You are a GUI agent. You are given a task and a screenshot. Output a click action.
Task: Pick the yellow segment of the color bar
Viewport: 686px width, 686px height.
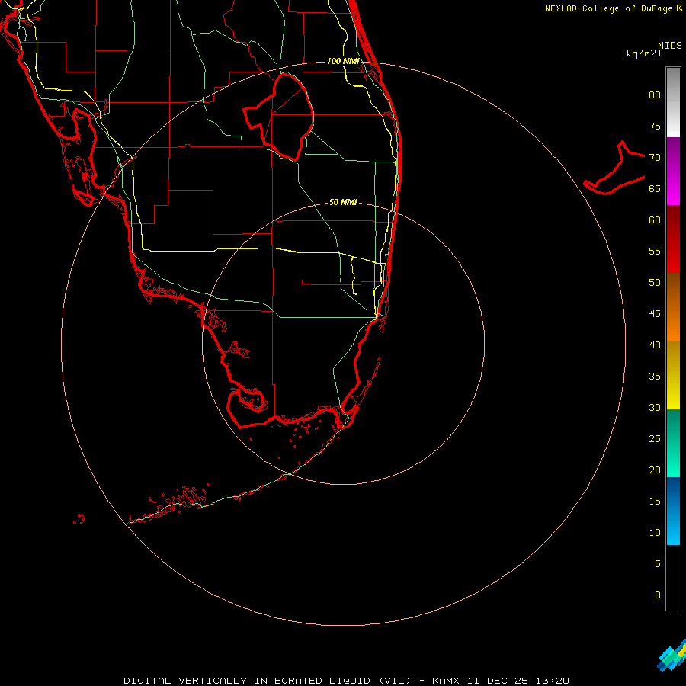pos(673,375)
